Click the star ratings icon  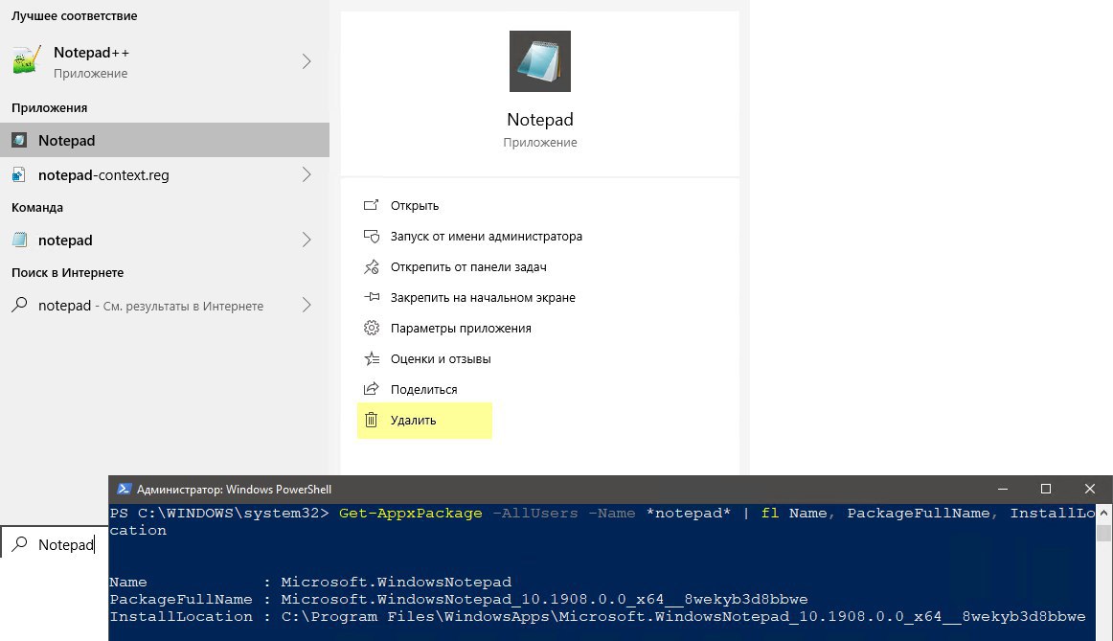tap(372, 358)
